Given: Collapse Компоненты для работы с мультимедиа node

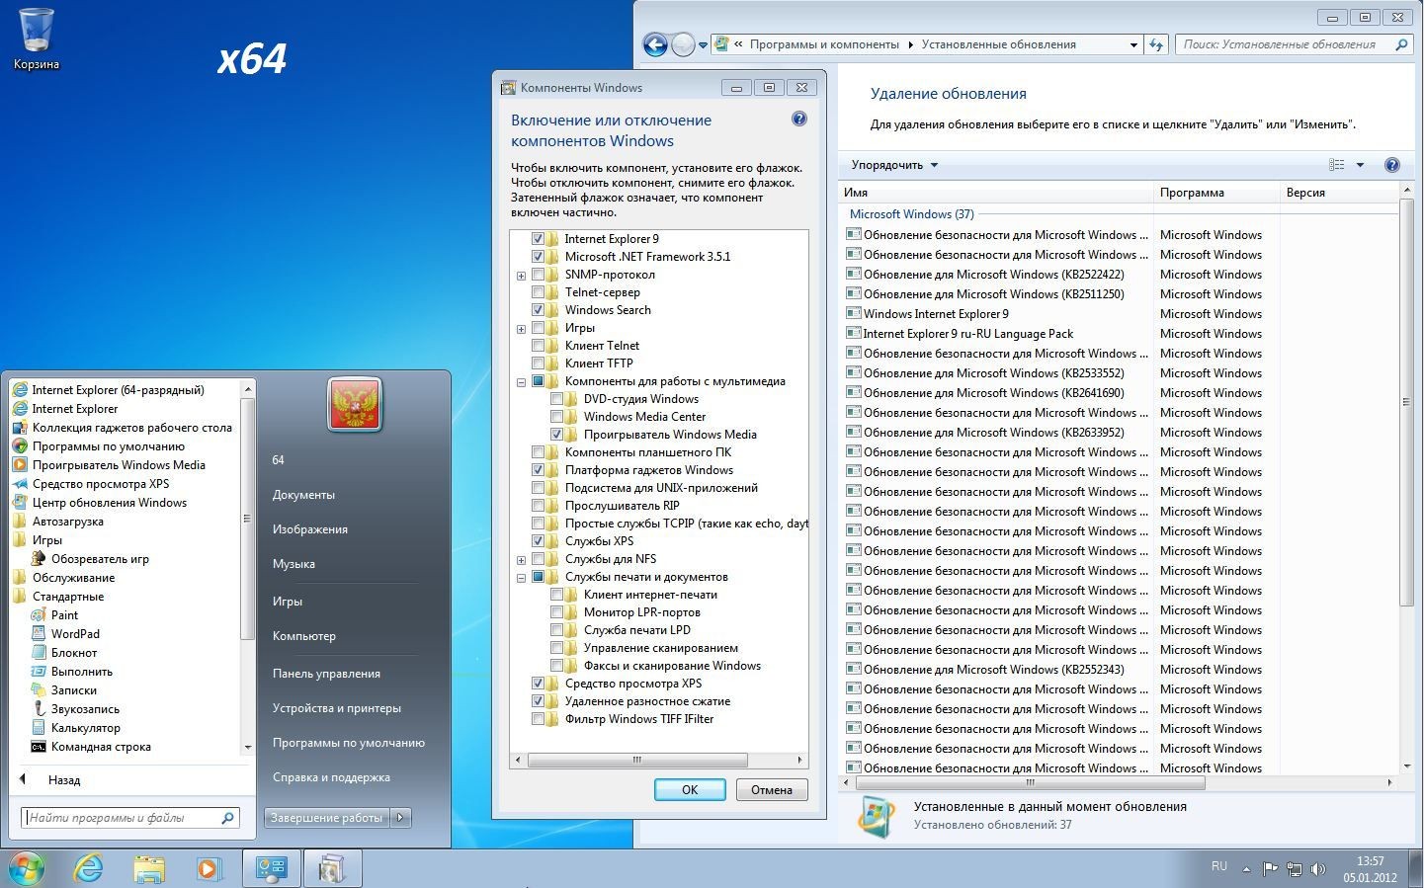Looking at the screenshot, I should (x=521, y=382).
